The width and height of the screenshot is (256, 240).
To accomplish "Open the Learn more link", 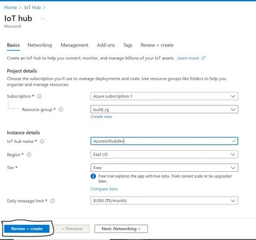I will click(x=191, y=58).
